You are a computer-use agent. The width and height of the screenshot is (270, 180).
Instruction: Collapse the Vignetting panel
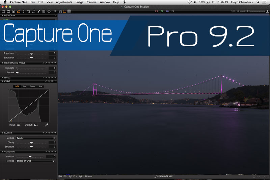tap(2, 152)
